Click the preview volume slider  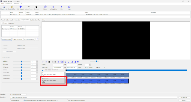coord(95,61)
